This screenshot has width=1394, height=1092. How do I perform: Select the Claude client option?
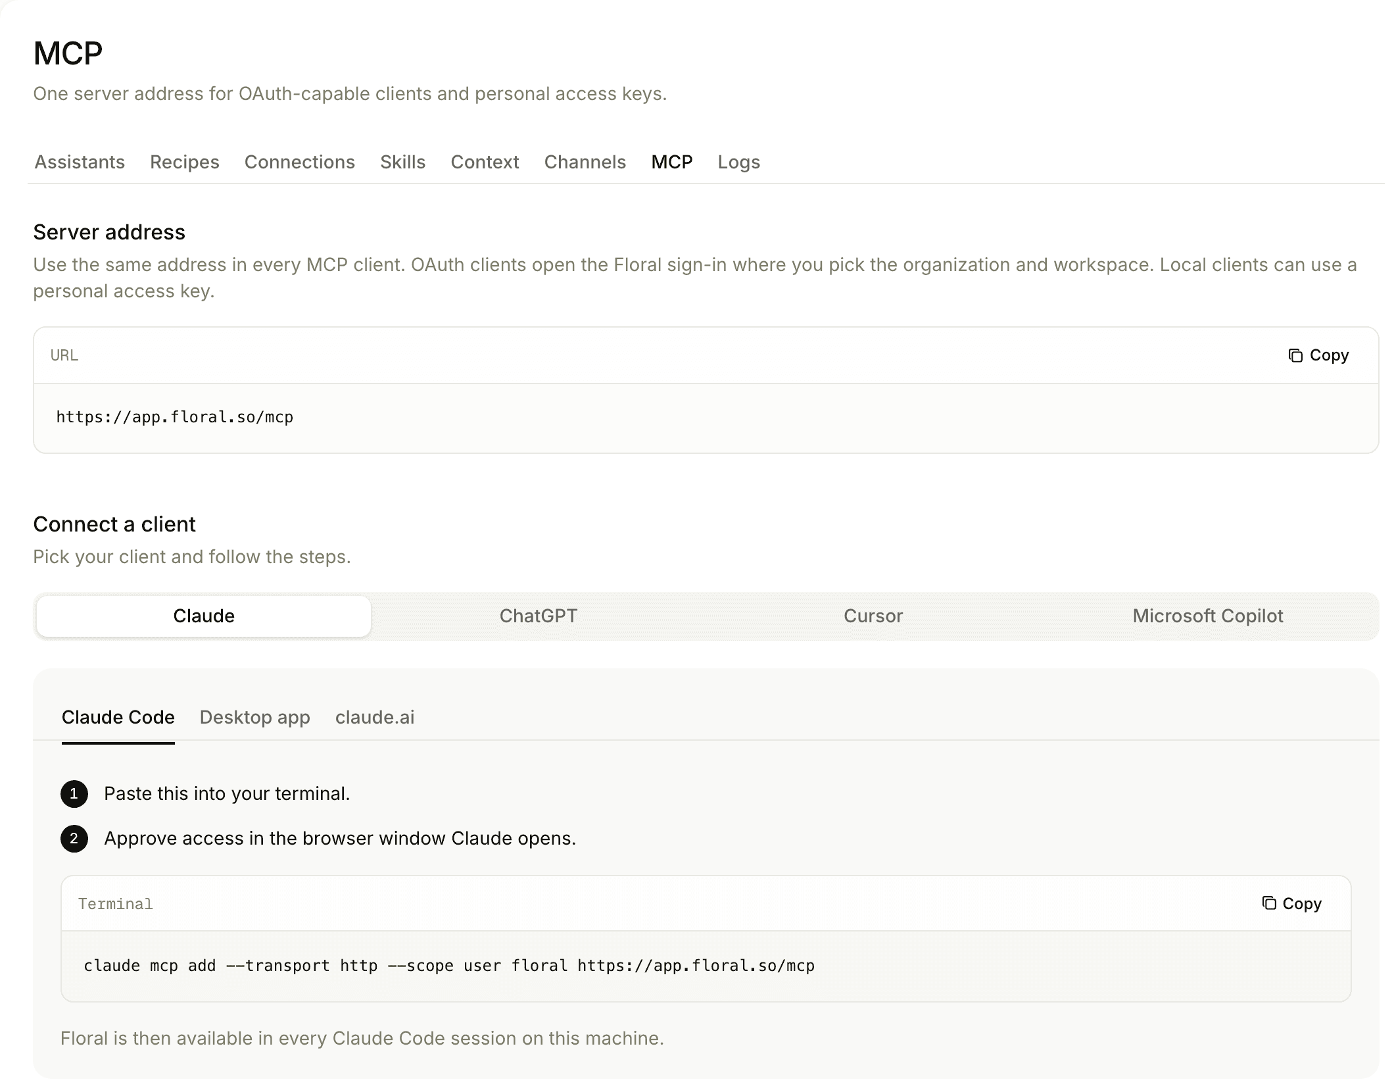coord(204,616)
